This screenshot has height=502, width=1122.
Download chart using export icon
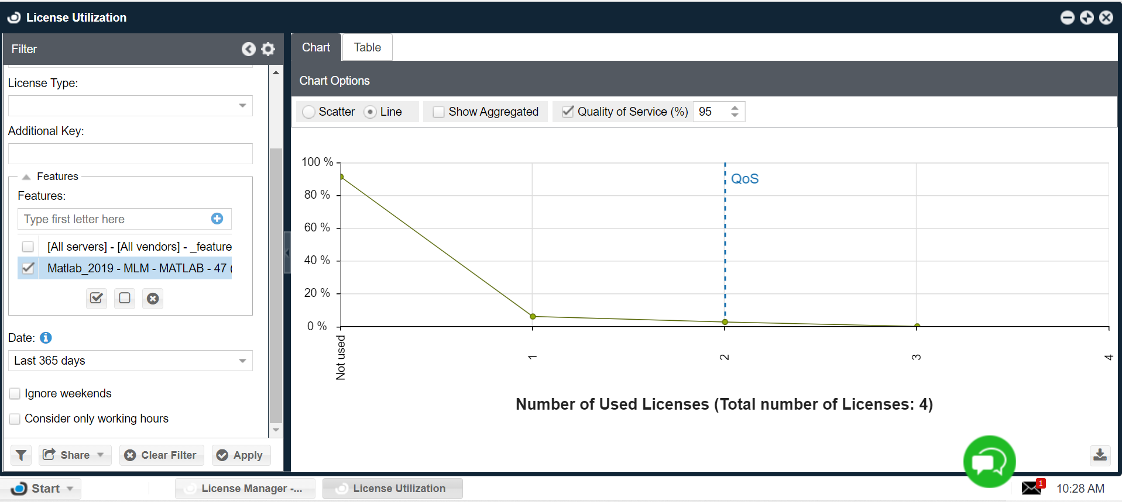coord(1100,455)
